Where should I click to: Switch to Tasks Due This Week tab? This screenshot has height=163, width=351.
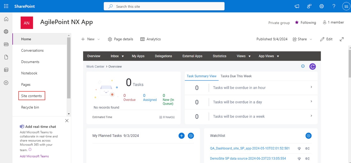236,76
